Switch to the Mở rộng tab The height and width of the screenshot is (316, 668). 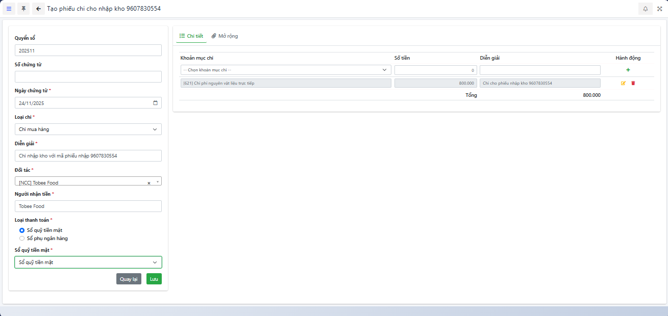225,36
